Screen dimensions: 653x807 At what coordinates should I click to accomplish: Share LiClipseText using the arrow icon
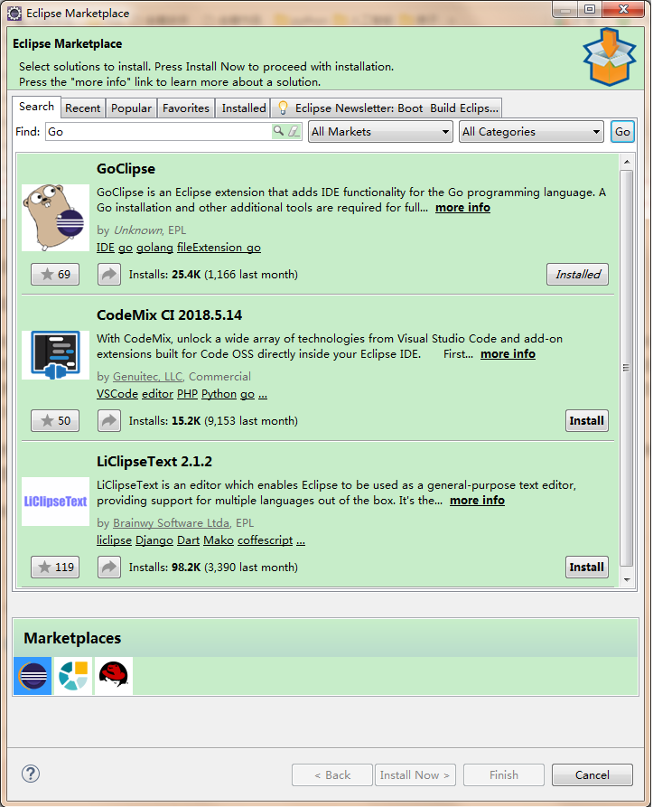tap(109, 568)
